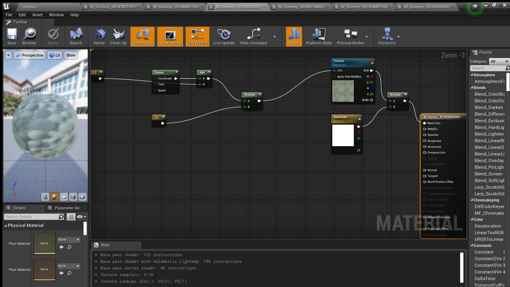Image resolution: width=510 pixels, height=287 pixels.
Task: Open Platform Stats
Action: [319, 36]
